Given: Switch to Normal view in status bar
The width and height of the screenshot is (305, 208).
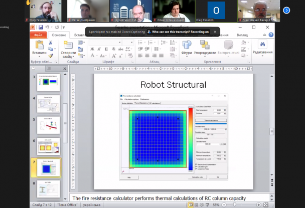Looking at the screenshot, I should coord(191,205).
